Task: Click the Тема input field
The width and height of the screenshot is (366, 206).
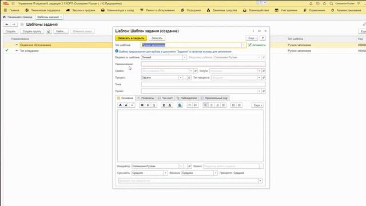Action: [204, 84]
